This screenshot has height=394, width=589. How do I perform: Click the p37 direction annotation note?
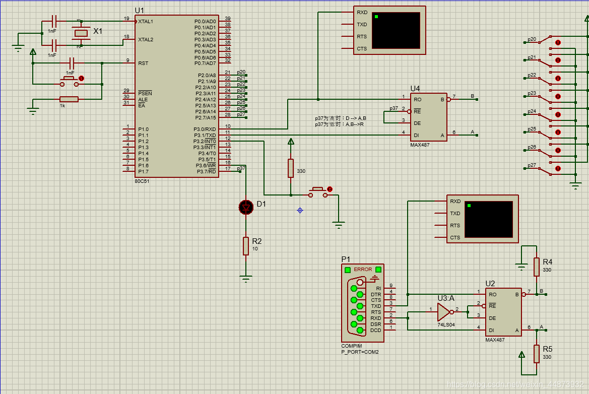(340, 121)
